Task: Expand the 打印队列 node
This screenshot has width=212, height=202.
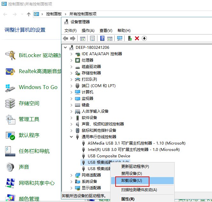Action: [71, 79]
